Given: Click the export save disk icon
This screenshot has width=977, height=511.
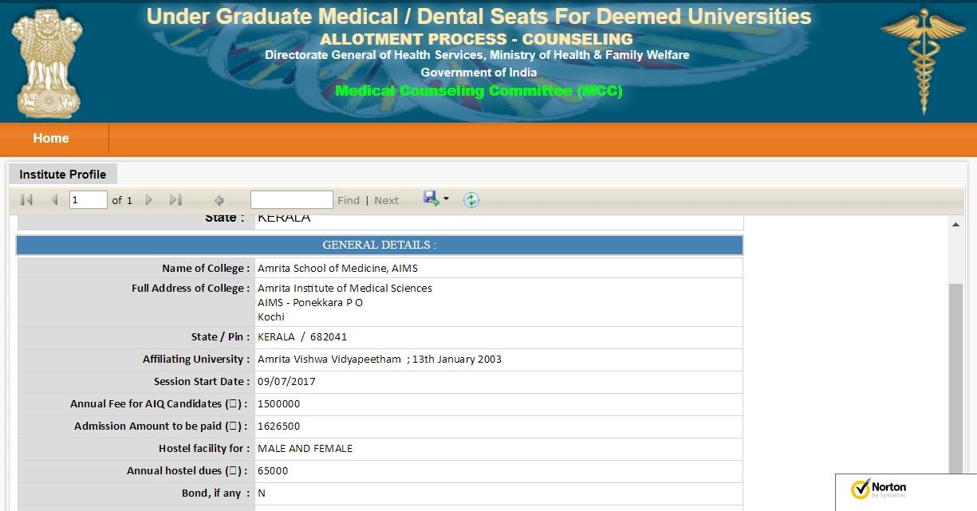Looking at the screenshot, I should coord(431,199).
